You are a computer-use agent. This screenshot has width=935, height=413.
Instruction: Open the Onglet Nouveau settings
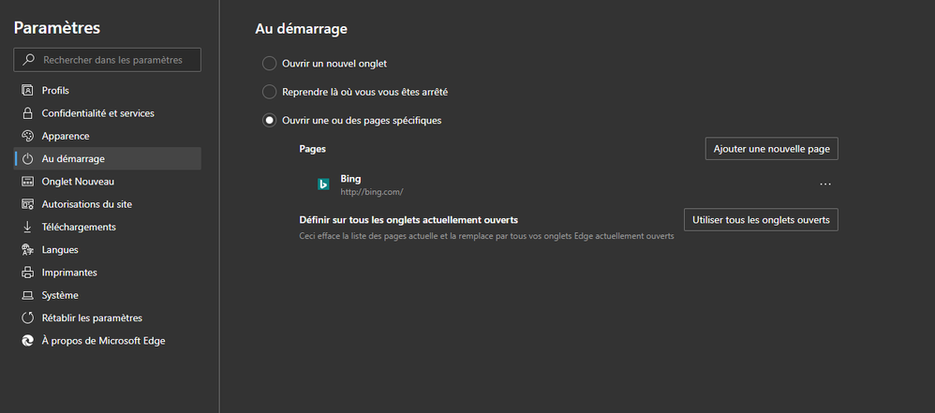click(108, 181)
